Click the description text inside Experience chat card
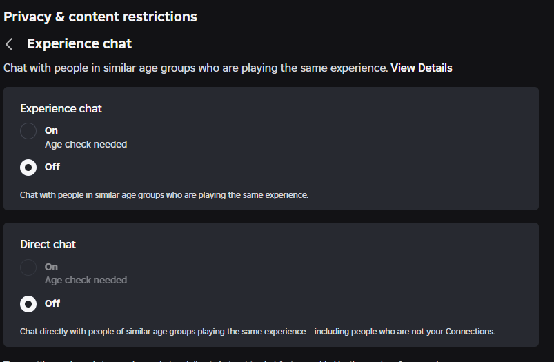The width and height of the screenshot is (554, 362). (164, 195)
